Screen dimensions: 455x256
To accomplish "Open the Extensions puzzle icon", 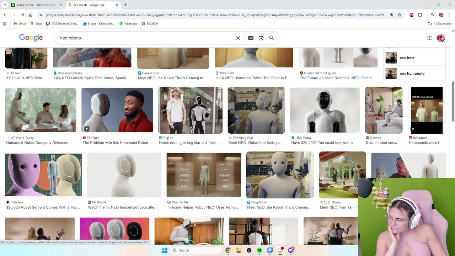I will [x=420, y=15].
